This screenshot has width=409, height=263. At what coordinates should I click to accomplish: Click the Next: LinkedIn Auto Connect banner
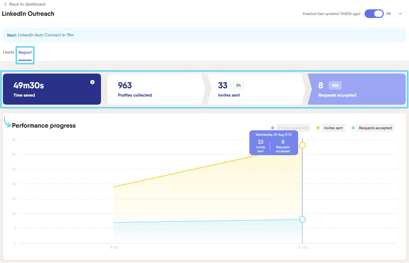click(x=204, y=35)
